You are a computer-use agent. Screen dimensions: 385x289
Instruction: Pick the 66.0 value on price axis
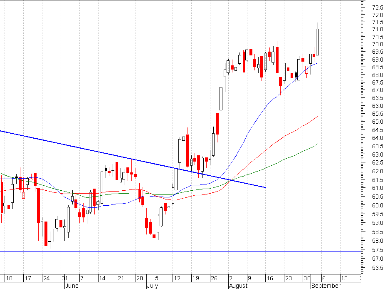pos(378,106)
